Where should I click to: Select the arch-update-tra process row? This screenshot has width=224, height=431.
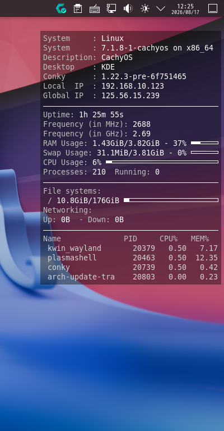click(x=130, y=277)
